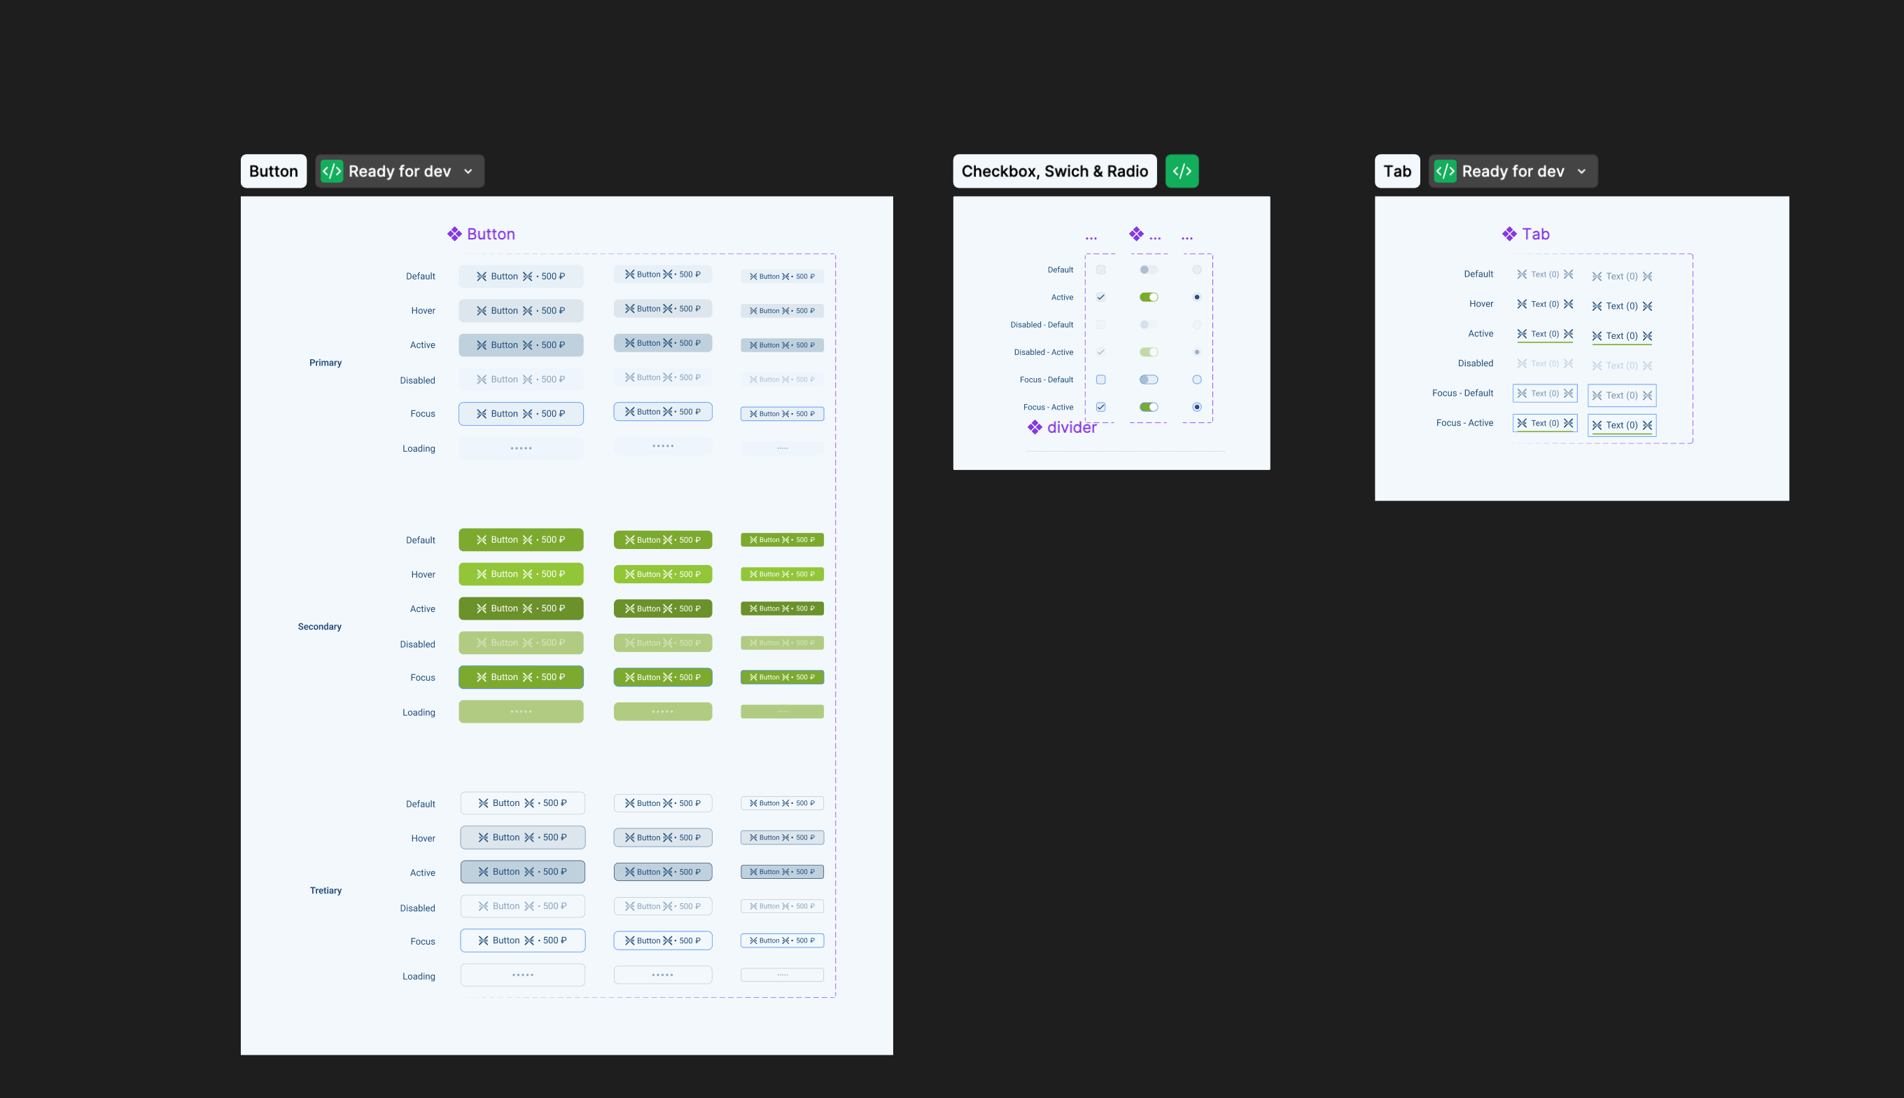This screenshot has height=1098, width=1904.
Task: Click the large Secondary Default green button
Action: (x=521, y=540)
